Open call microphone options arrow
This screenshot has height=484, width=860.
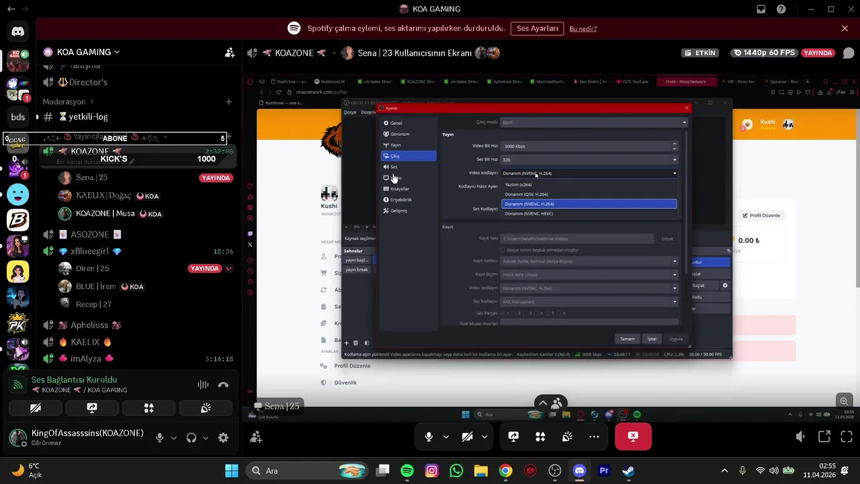pyautogui.click(x=445, y=437)
